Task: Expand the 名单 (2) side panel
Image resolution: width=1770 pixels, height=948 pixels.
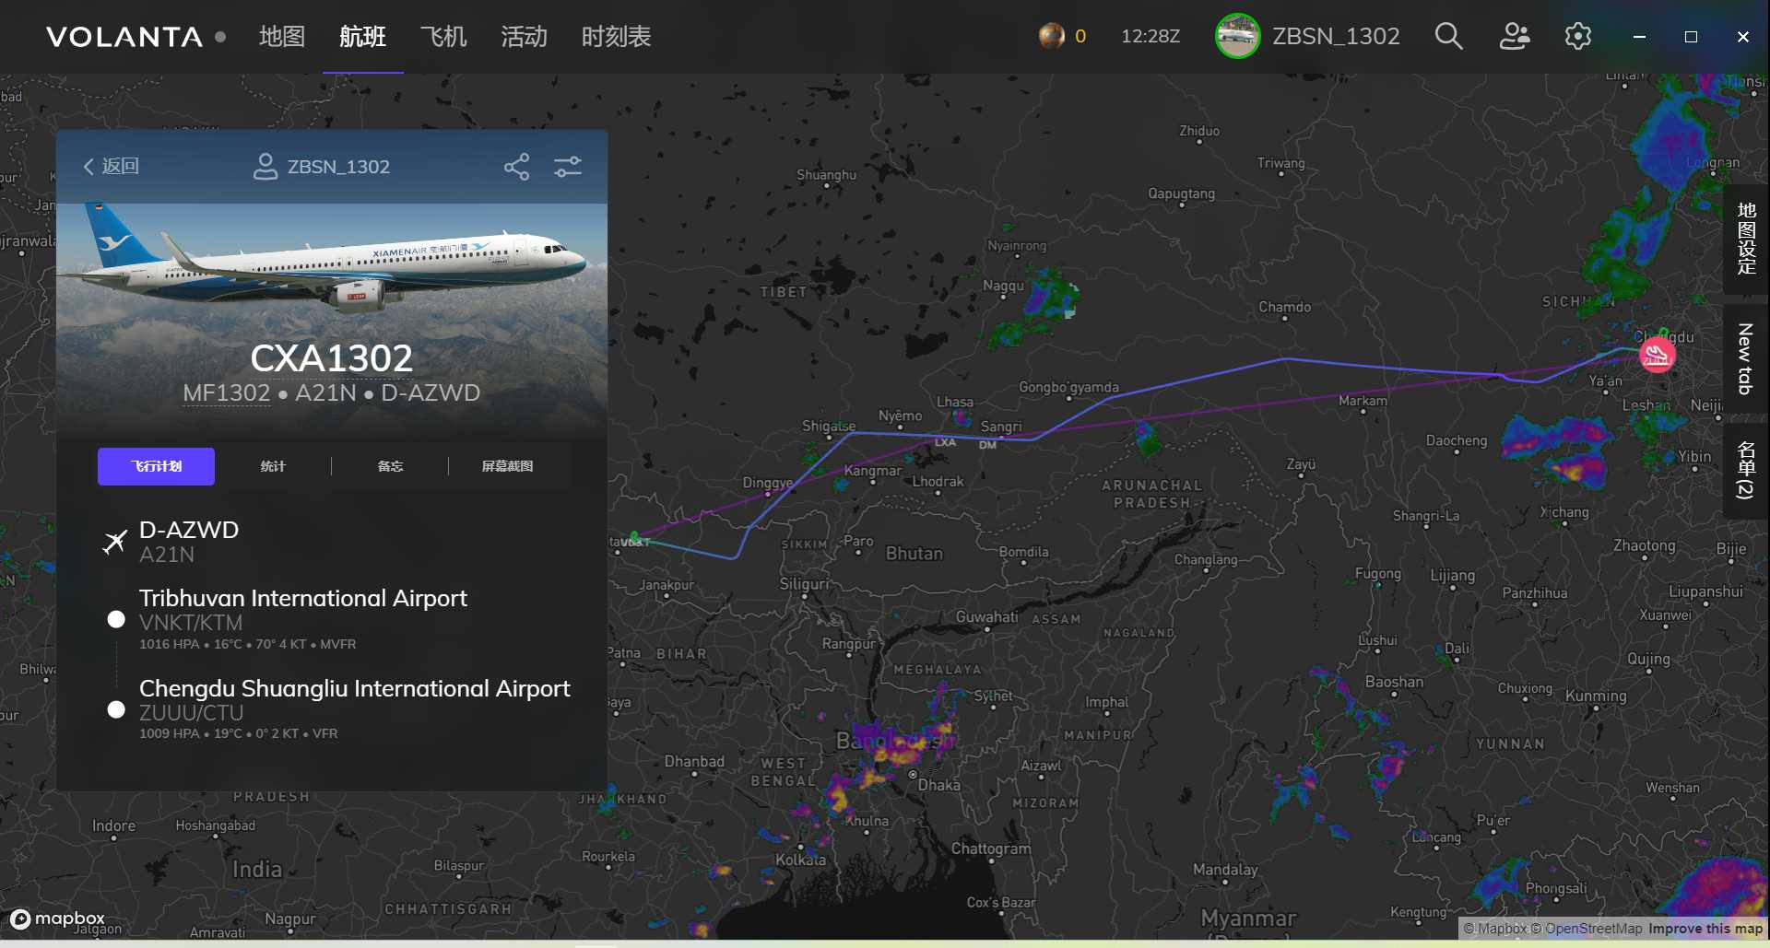Action: point(1745,470)
